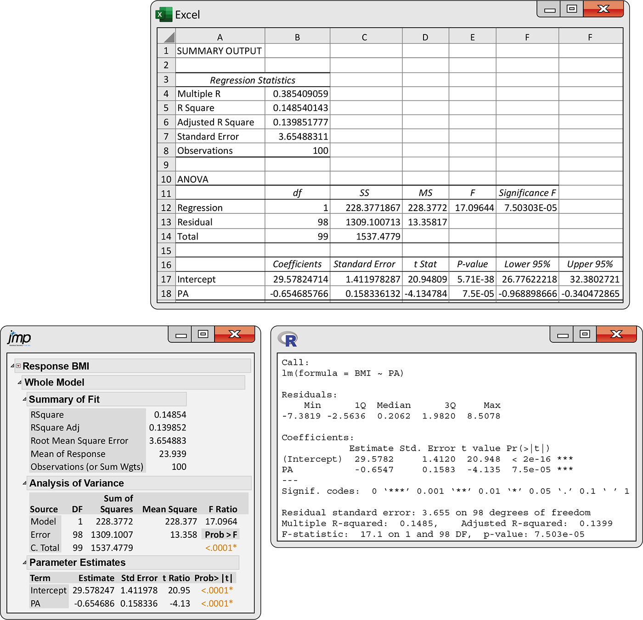This screenshot has height=620, width=643.
Task: Click the JMP Std Error column header
Action: [x=139, y=578]
